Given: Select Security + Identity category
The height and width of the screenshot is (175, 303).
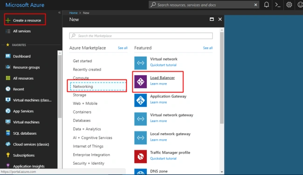Looking at the screenshot, I should (89, 163).
